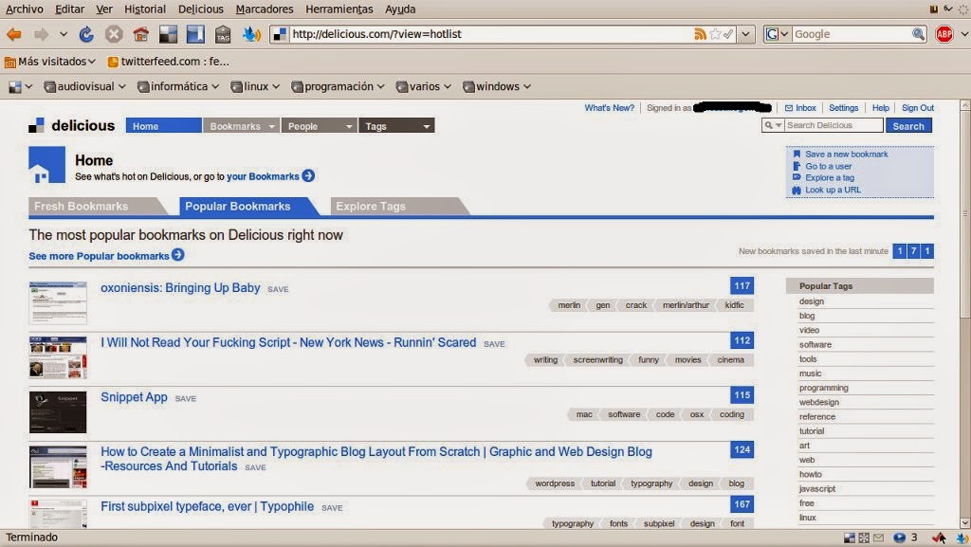971x547 pixels.
Task: Bookmark this page with the star icon
Action: click(715, 35)
